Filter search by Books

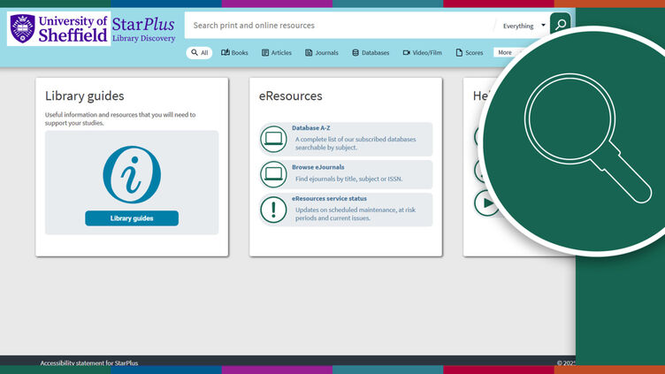pyautogui.click(x=235, y=53)
